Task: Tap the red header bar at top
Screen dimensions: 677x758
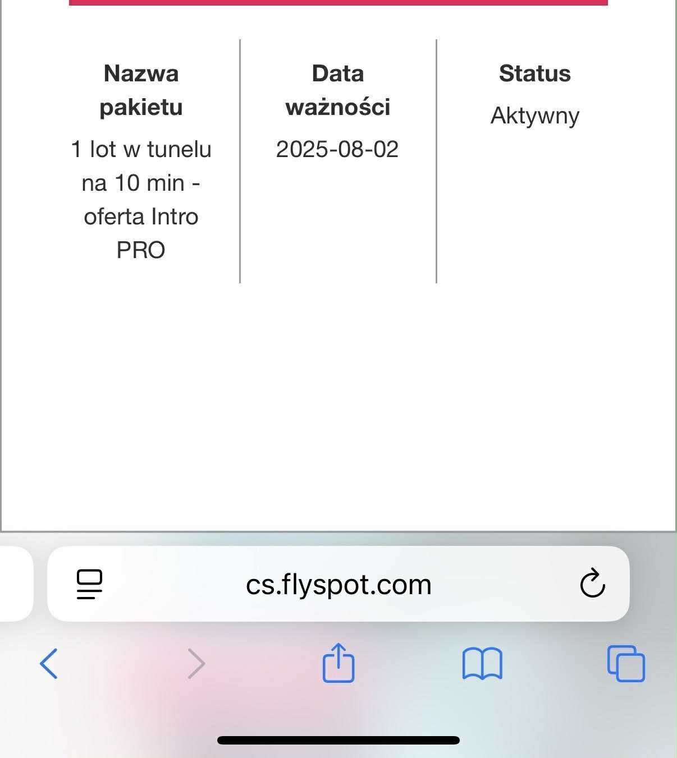Action: [x=339, y=2]
